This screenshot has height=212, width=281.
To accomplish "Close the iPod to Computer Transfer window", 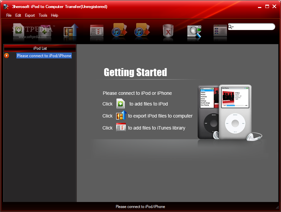I will [x=274, y=6].
